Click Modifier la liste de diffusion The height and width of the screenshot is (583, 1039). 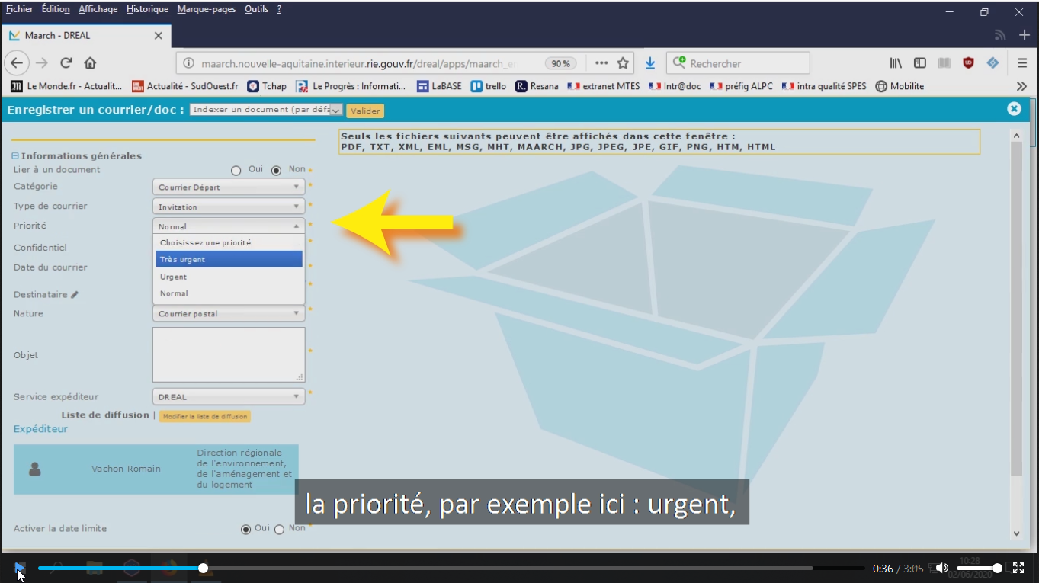click(204, 416)
